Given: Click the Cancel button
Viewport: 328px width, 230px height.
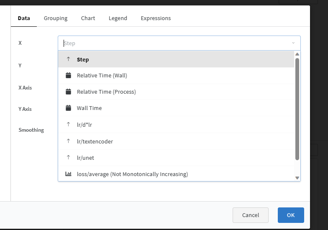Looking at the screenshot, I should (251, 215).
